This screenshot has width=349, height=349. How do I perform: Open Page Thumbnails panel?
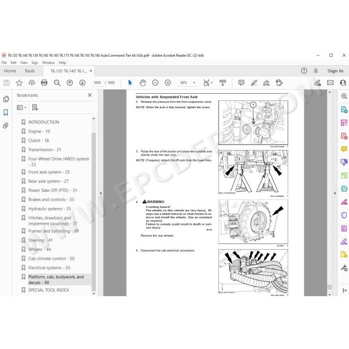tap(6, 99)
